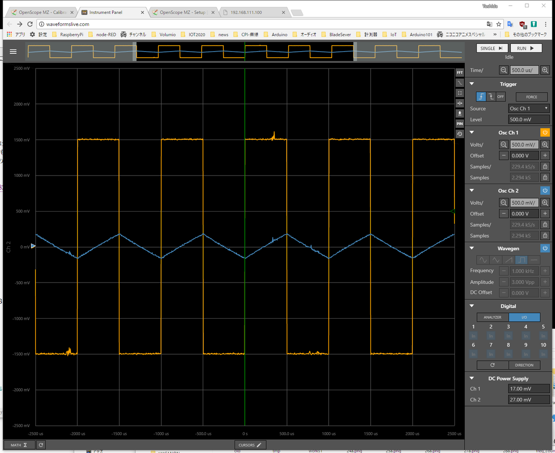Click the download/export chart data icon

click(460, 113)
